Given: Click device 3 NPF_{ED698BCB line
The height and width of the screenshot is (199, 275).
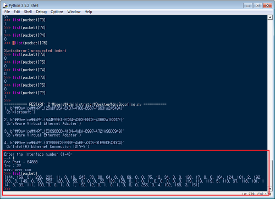Looking at the screenshot, I should tap(64, 131).
